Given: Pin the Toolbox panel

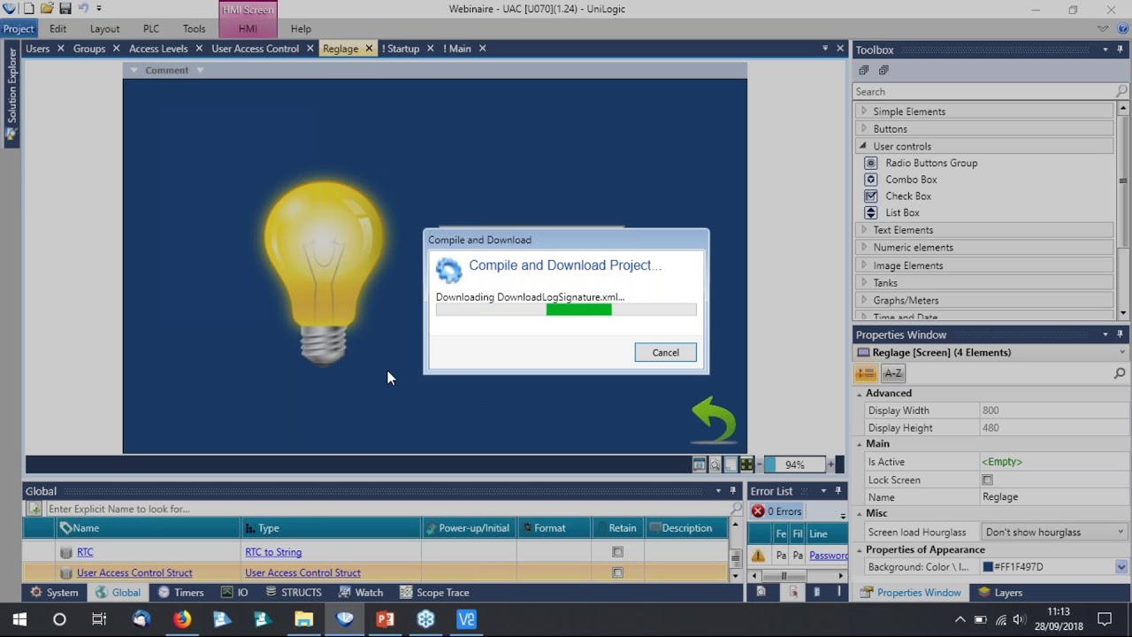Looking at the screenshot, I should coord(1121,50).
